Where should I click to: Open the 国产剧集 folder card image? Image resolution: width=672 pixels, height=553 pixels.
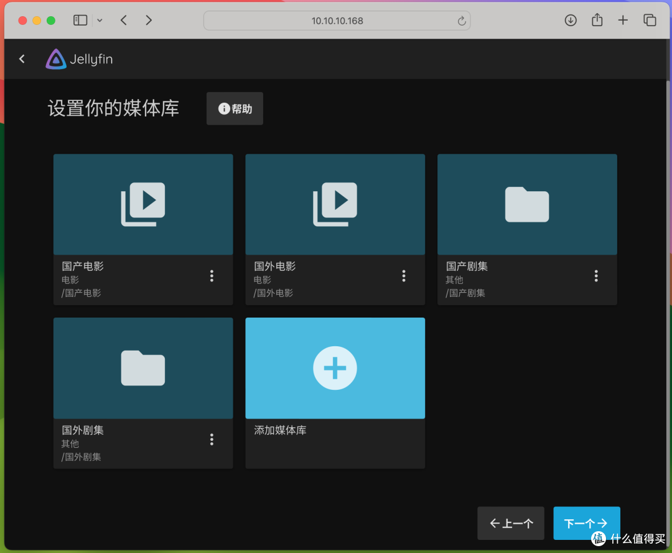tap(527, 204)
